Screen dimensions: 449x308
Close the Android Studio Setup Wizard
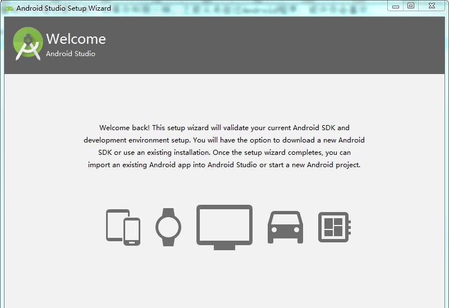(x=432, y=6)
